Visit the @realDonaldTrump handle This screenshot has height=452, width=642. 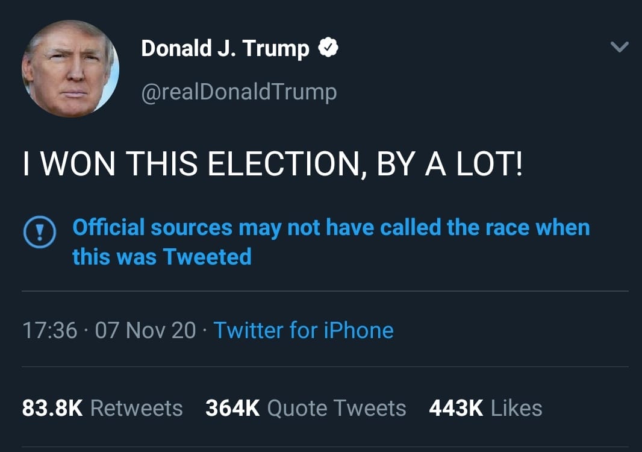239,92
